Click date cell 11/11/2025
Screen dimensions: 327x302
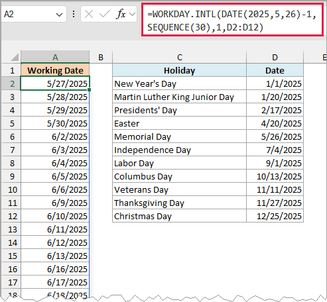click(x=275, y=189)
